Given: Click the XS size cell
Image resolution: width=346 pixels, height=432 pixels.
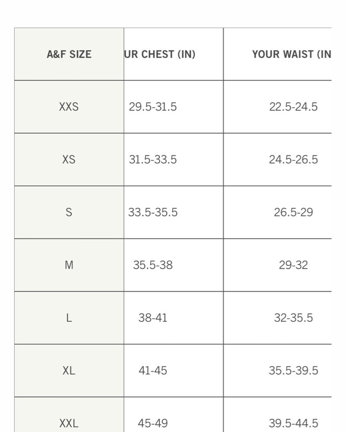Looking at the screenshot, I should pyautogui.click(x=69, y=159).
